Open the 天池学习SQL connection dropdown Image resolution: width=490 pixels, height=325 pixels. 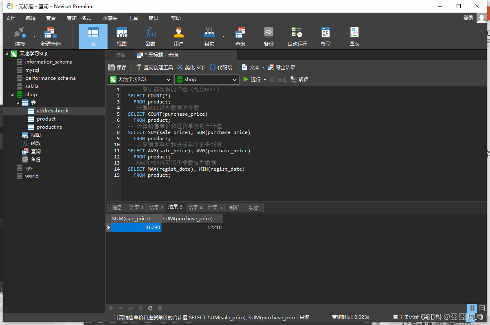coord(141,80)
